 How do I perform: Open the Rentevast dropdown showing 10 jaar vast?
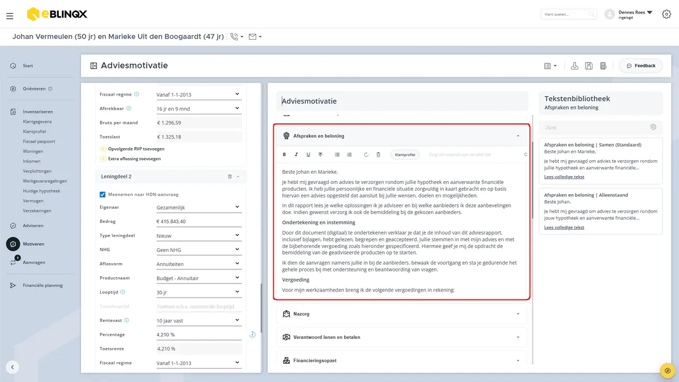coord(199,320)
